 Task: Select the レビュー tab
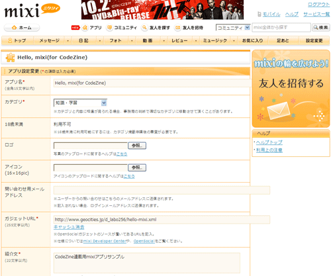pos(179,40)
